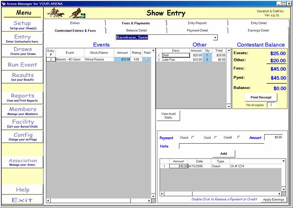Select the Credit payment radio button
The image size is (293, 208).
point(239,138)
